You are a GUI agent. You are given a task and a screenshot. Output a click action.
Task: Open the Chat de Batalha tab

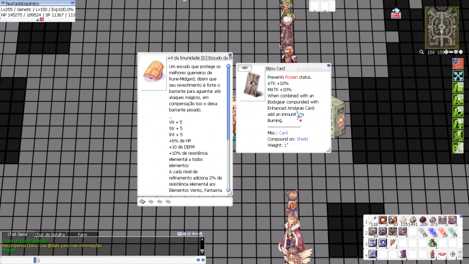tap(50, 234)
